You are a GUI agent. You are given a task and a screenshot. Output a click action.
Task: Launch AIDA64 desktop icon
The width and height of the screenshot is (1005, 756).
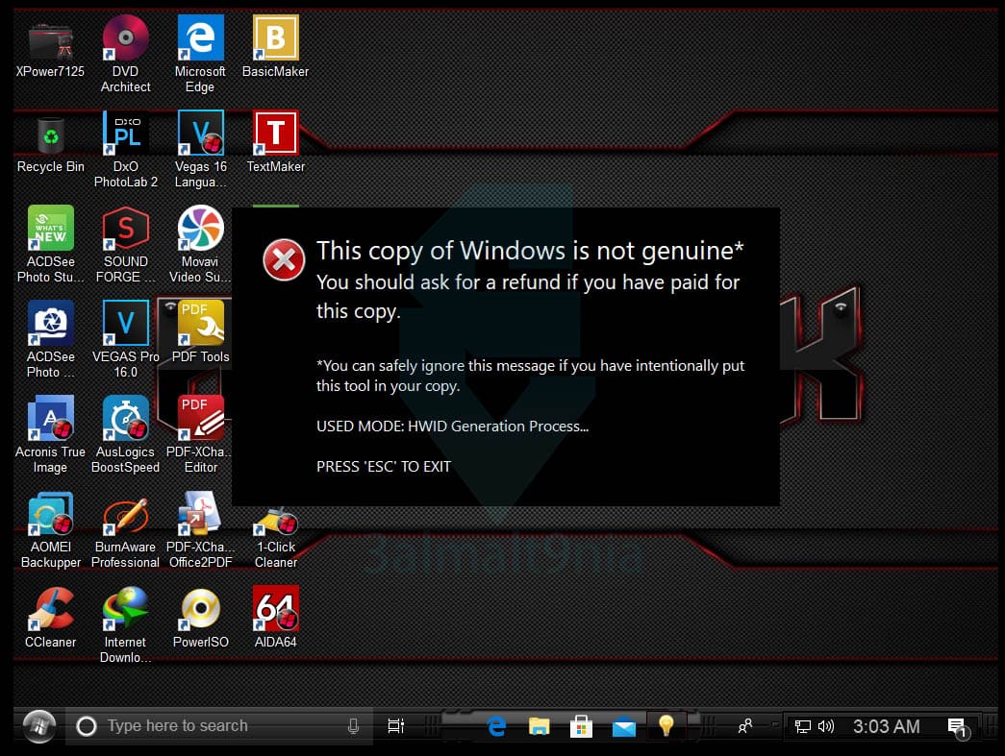tap(276, 608)
